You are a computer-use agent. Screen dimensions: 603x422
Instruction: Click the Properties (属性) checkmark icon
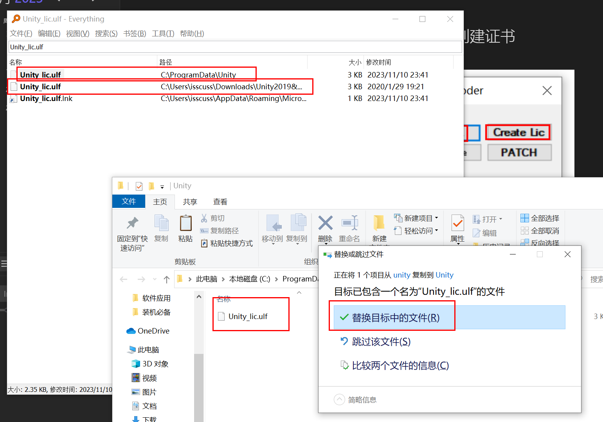(x=457, y=224)
